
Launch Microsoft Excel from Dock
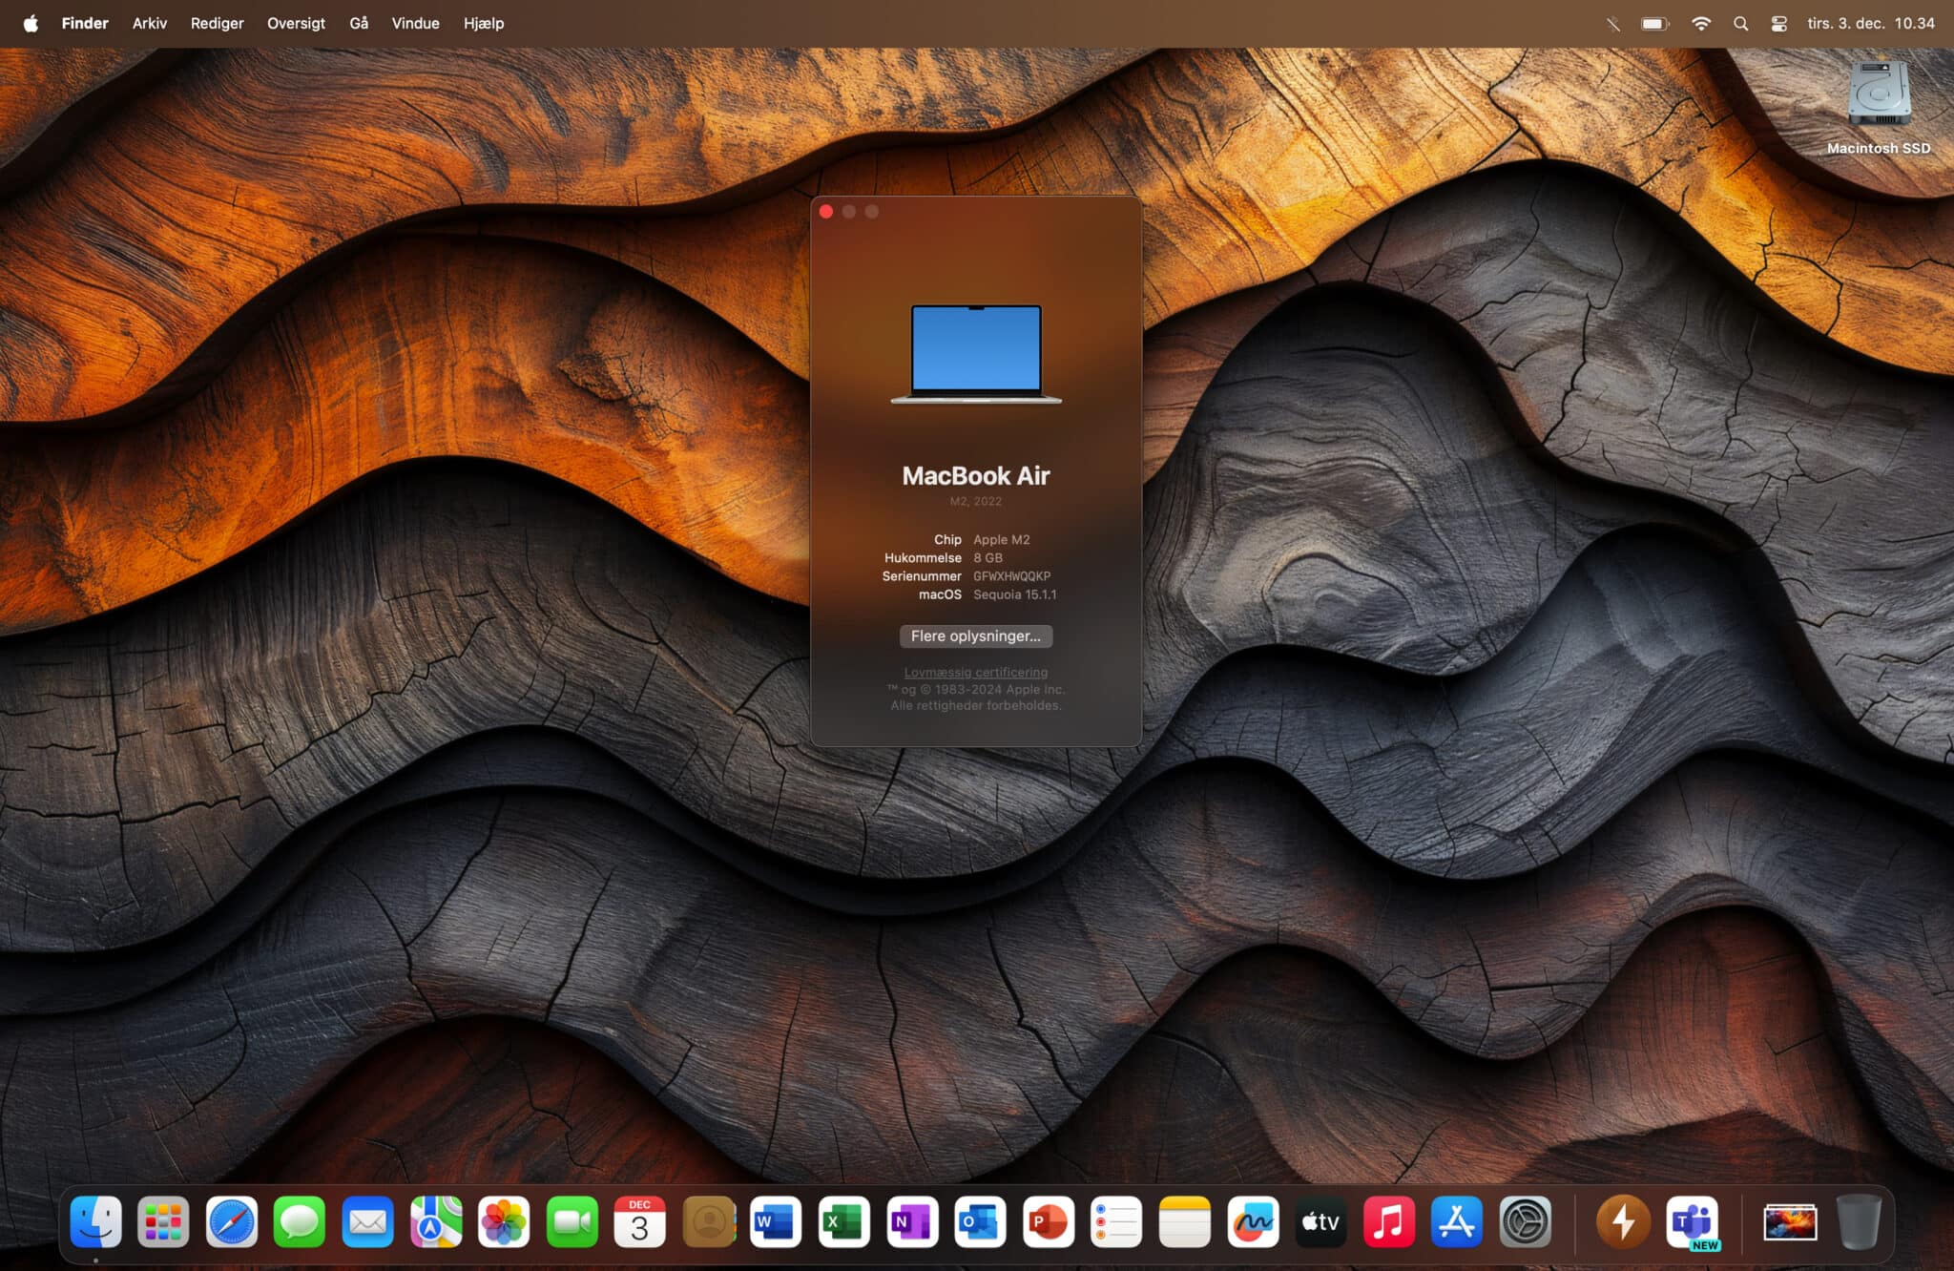tap(844, 1221)
